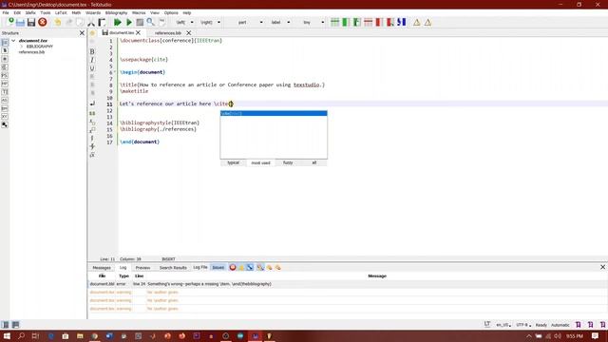This screenshot has width=608, height=342.
Task: Select the typical completion tab
Action: tap(234, 162)
